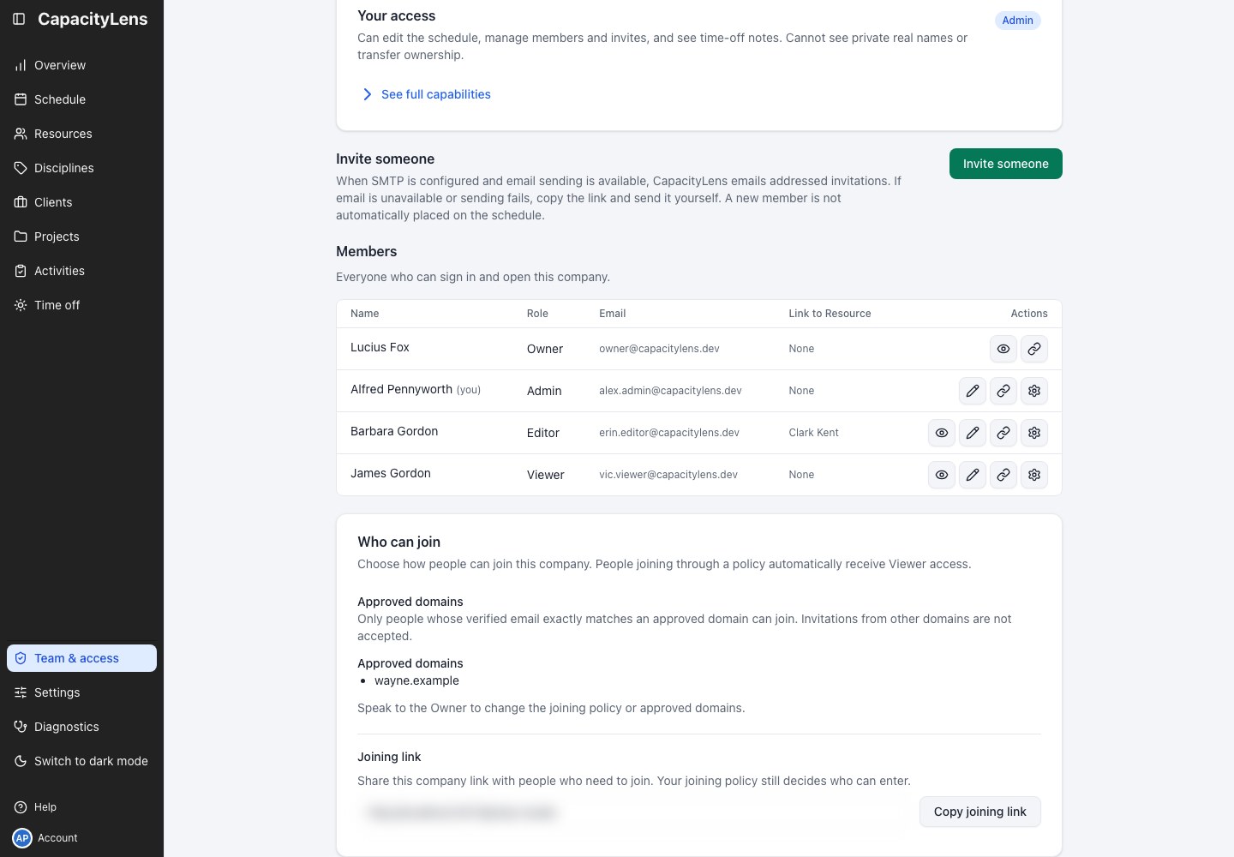Click vic.viewer@capacitylens.dev email
Screen dimensions: 1234x857
click(x=668, y=475)
